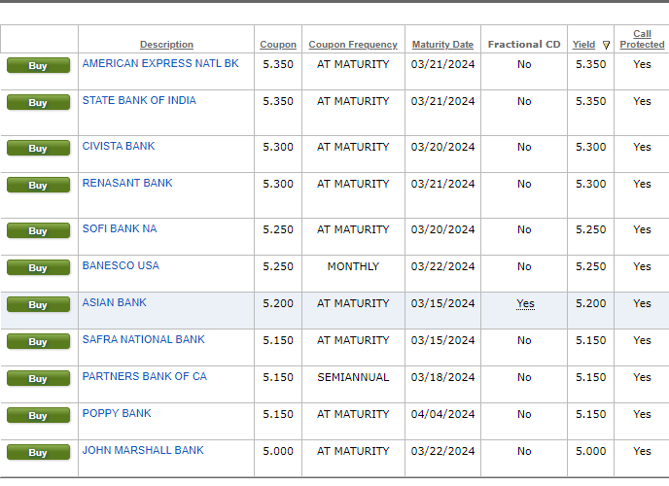Select American Express 5.350 coupon value
The height and width of the screenshot is (486, 669).
click(278, 64)
